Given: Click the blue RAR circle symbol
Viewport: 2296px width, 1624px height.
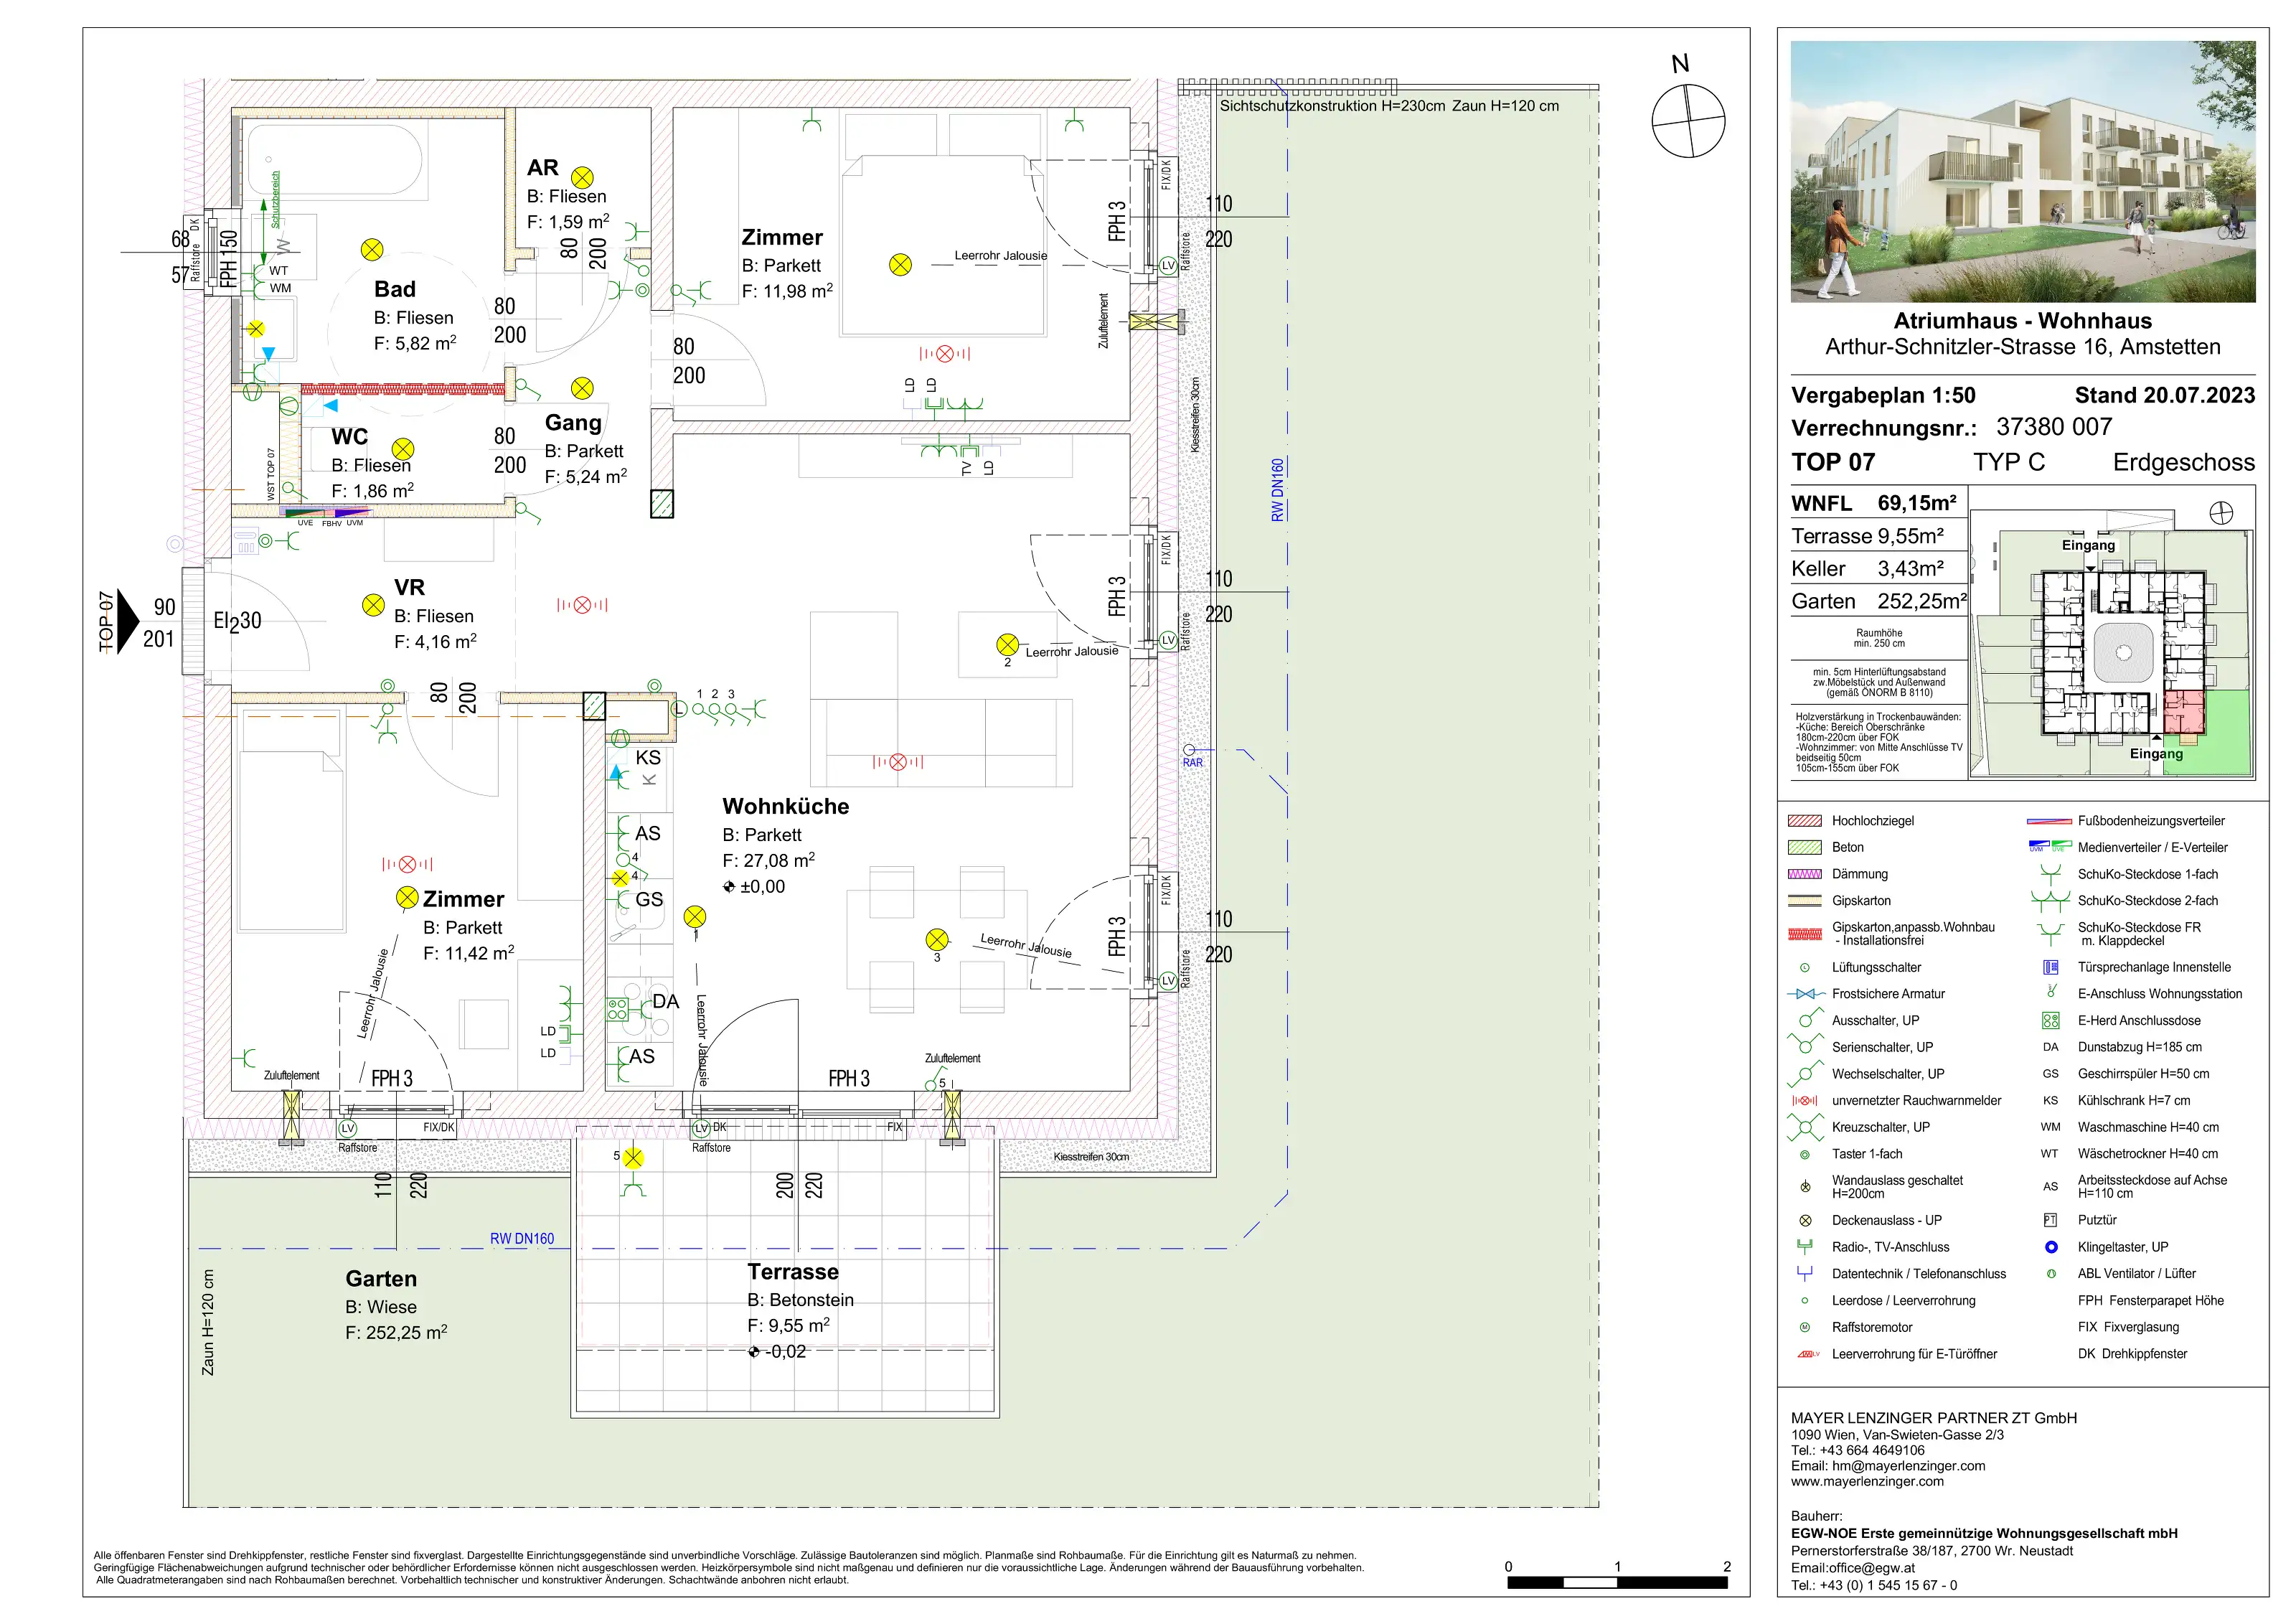Looking at the screenshot, I should coord(1189,750).
